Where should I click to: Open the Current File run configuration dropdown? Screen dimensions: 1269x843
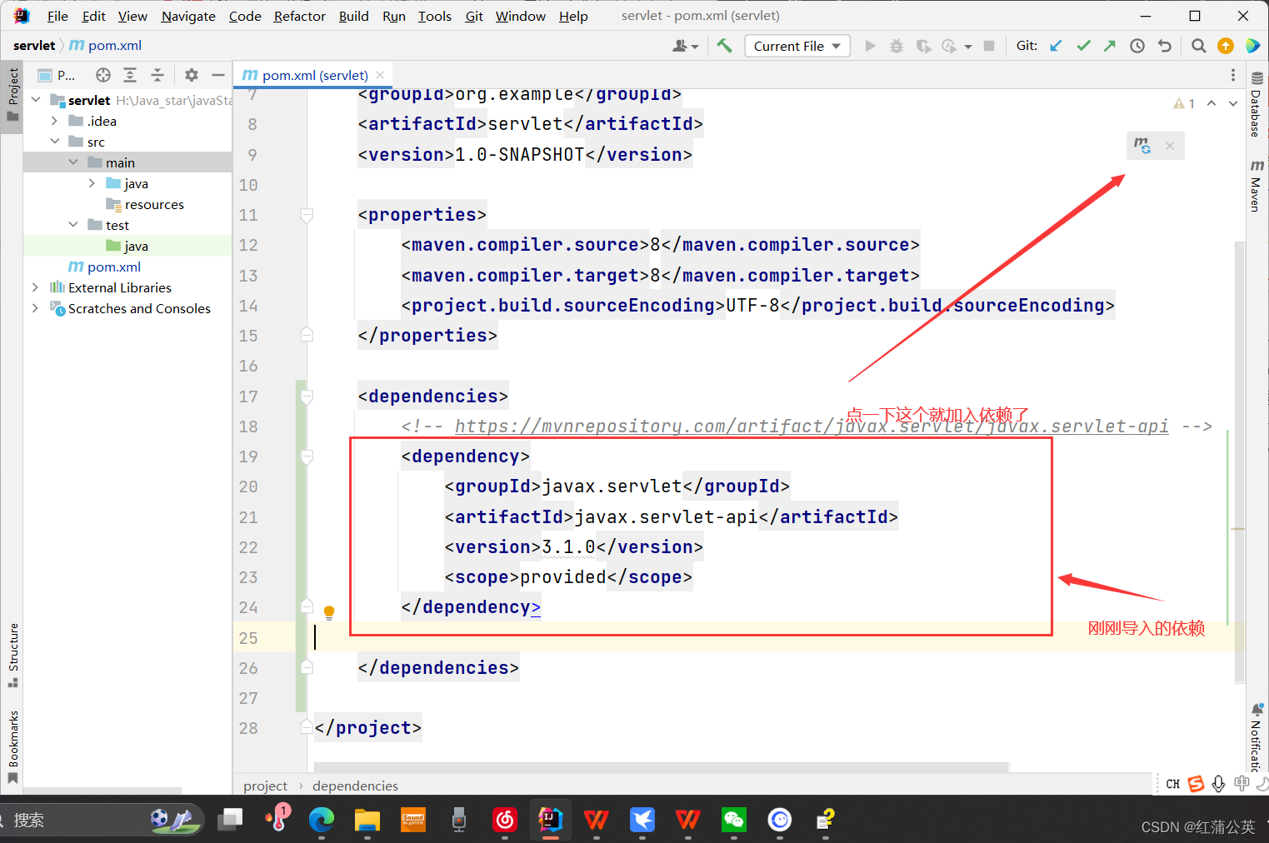pos(797,46)
